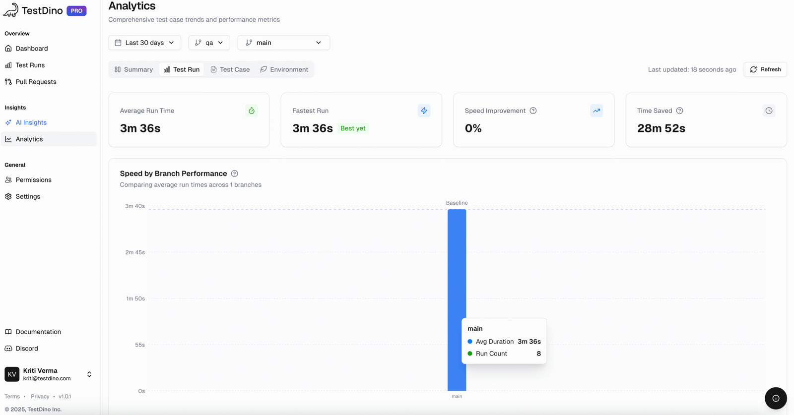Click the Time Saved value 28m 52s
Screen dimensions: 794x415
(x=661, y=128)
